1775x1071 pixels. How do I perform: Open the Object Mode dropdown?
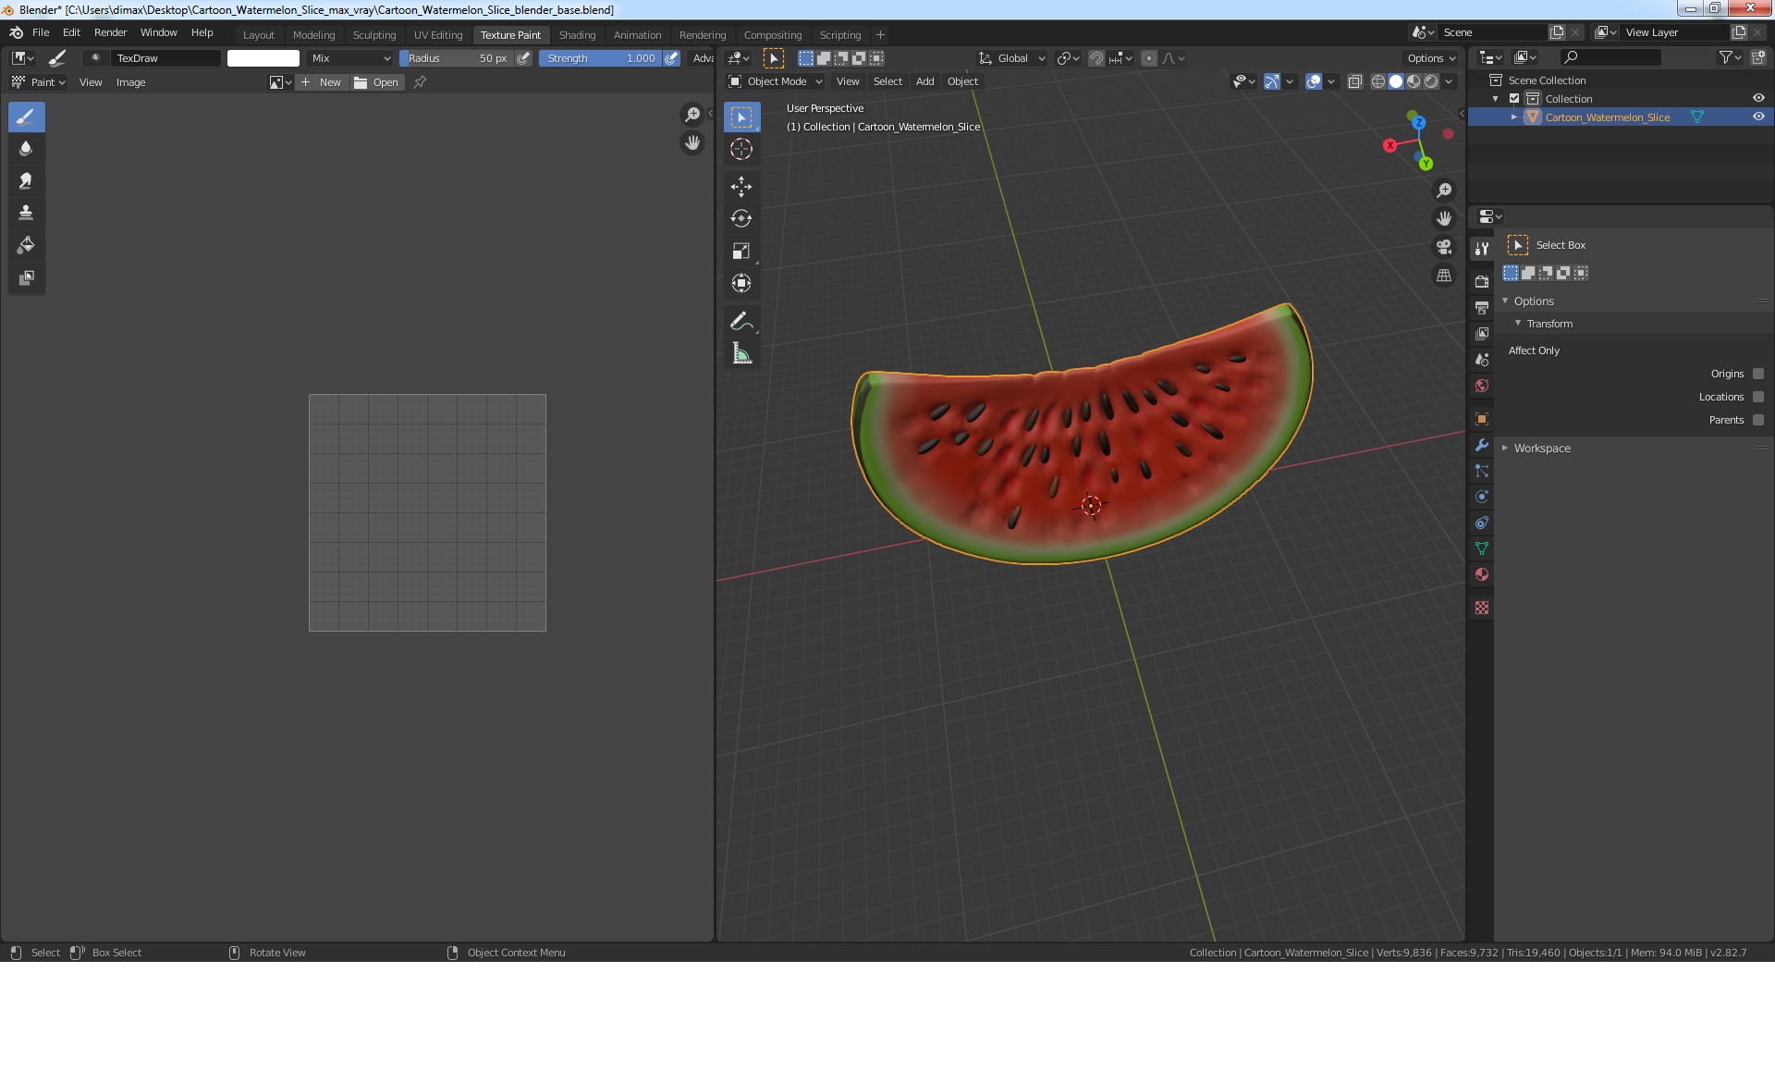(x=775, y=81)
